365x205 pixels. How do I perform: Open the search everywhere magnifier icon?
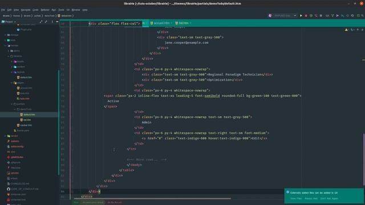363,15
